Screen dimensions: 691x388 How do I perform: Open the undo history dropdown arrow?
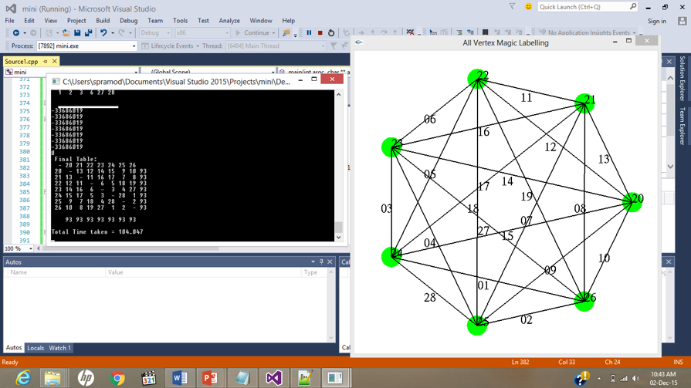coord(113,33)
